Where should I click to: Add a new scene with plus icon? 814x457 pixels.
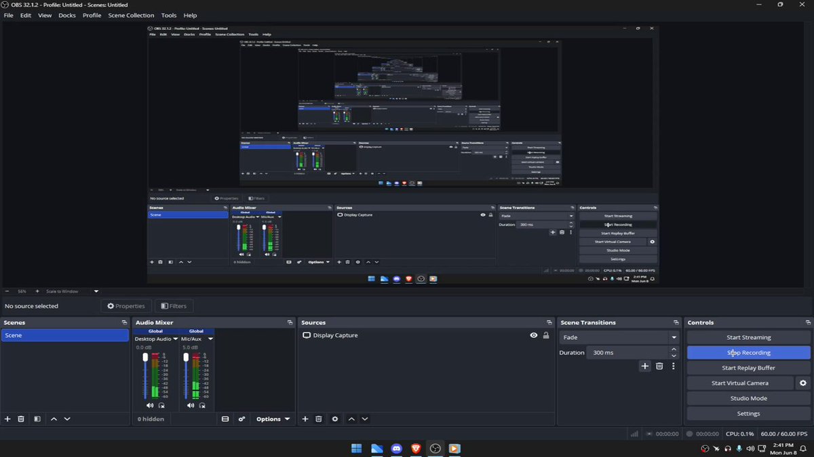[x=7, y=419]
